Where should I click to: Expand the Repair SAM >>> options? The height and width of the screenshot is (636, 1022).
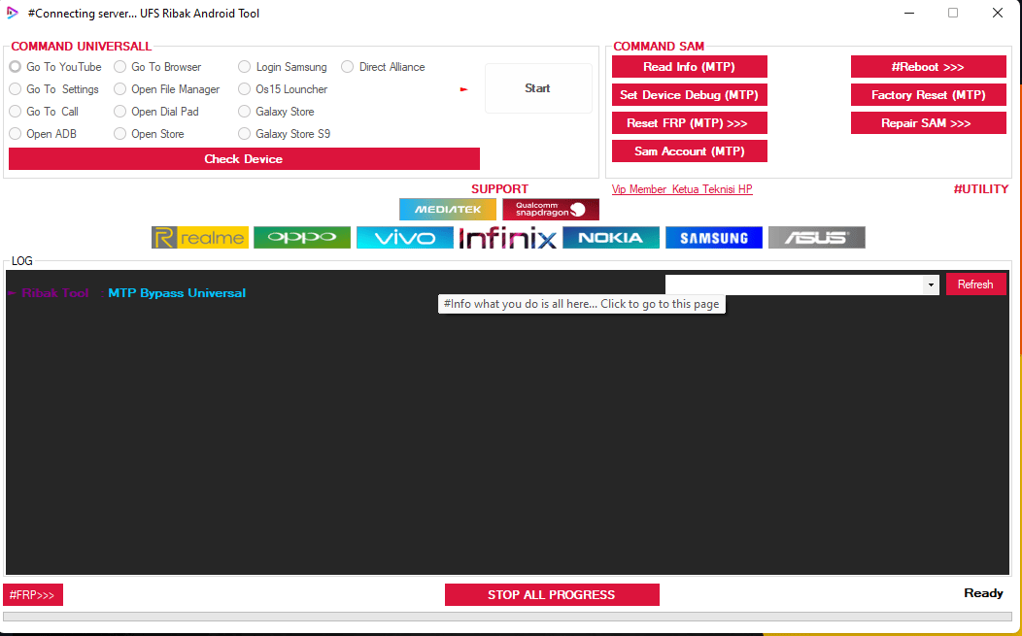click(928, 123)
